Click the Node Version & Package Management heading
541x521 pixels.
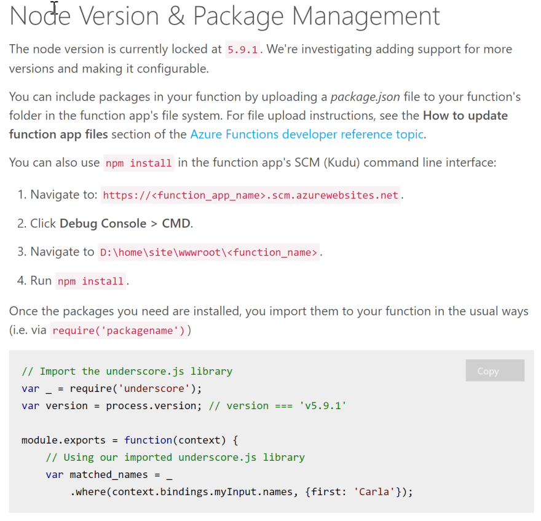click(x=225, y=17)
